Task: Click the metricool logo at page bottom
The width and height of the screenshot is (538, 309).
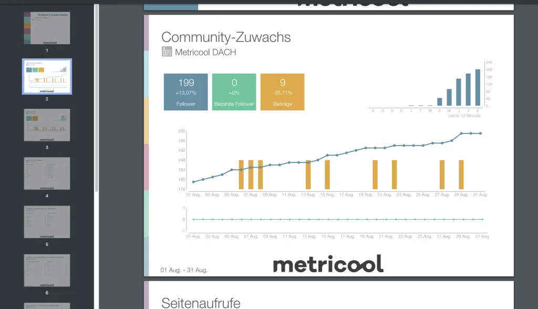Action: 328,264
